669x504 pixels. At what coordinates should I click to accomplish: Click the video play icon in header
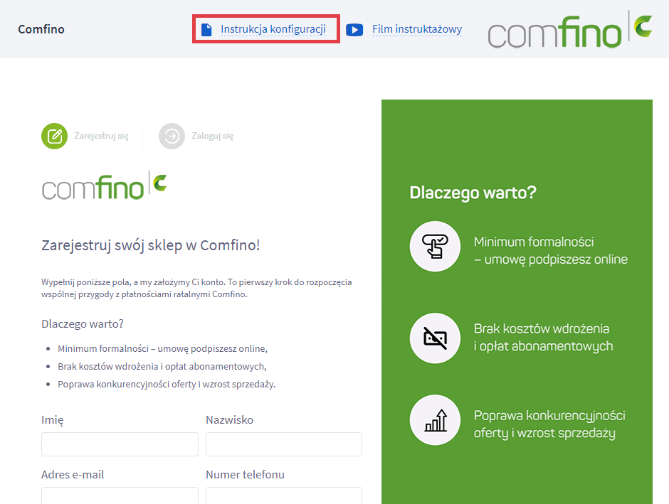[x=354, y=29]
